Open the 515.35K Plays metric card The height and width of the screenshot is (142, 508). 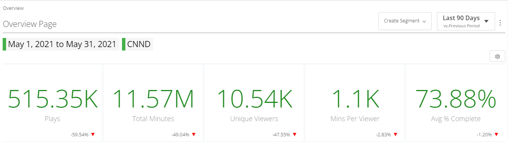52,103
